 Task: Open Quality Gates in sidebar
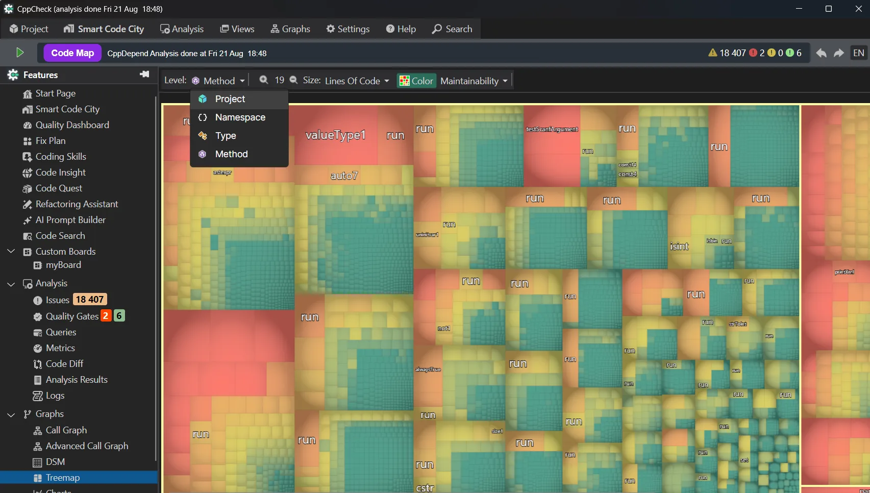point(72,316)
